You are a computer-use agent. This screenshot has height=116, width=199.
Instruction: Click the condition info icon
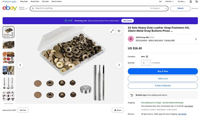(x=147, y=57)
